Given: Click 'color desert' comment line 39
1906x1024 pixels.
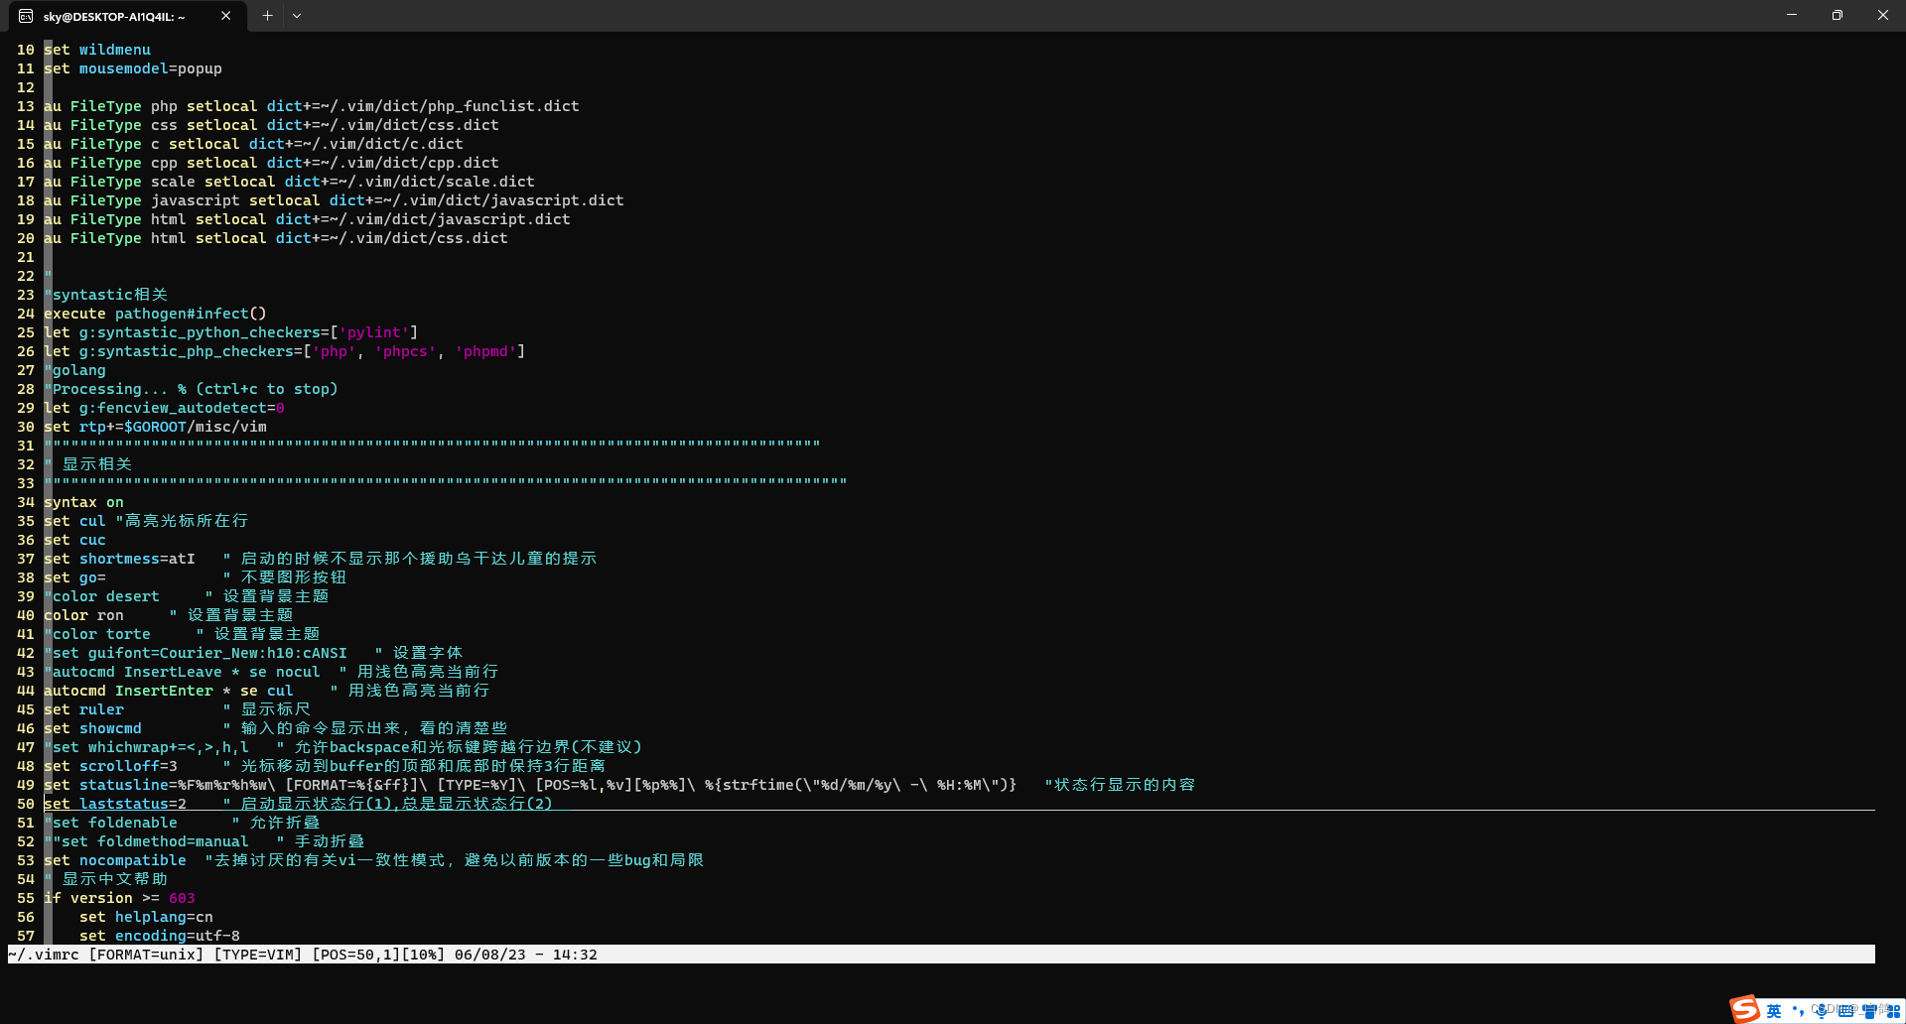Looking at the screenshot, I should pos(101,596).
